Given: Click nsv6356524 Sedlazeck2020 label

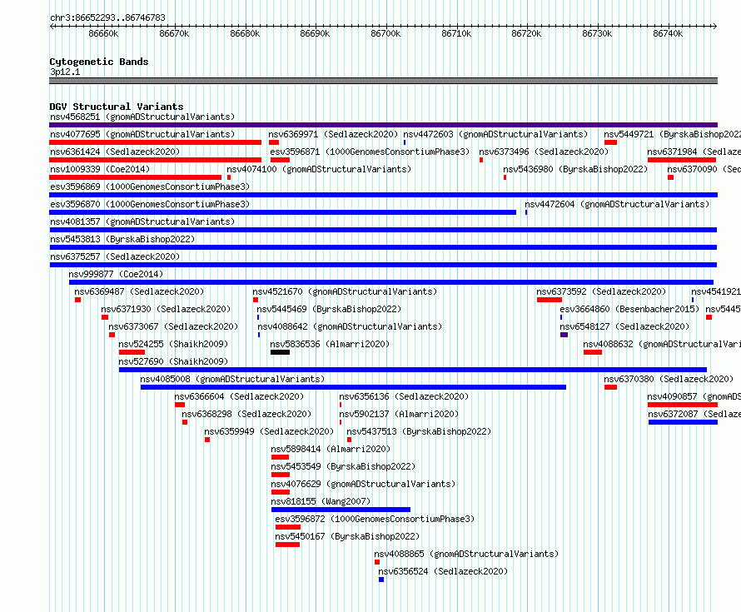Looking at the screenshot, I should click(x=443, y=571).
